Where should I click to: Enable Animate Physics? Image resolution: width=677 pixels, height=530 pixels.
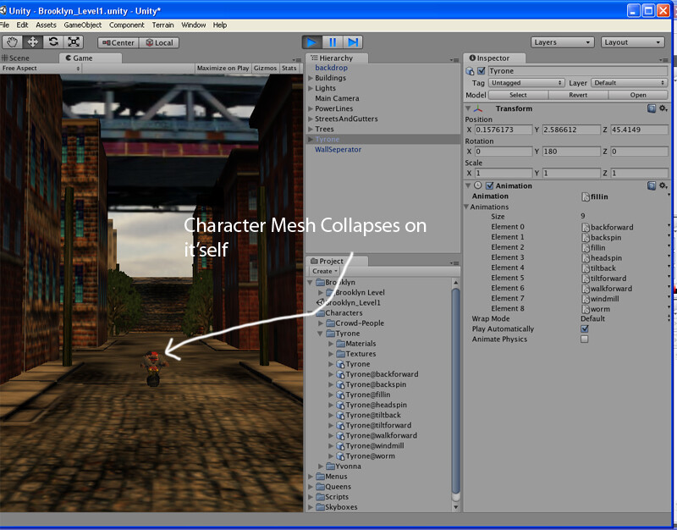coord(584,339)
